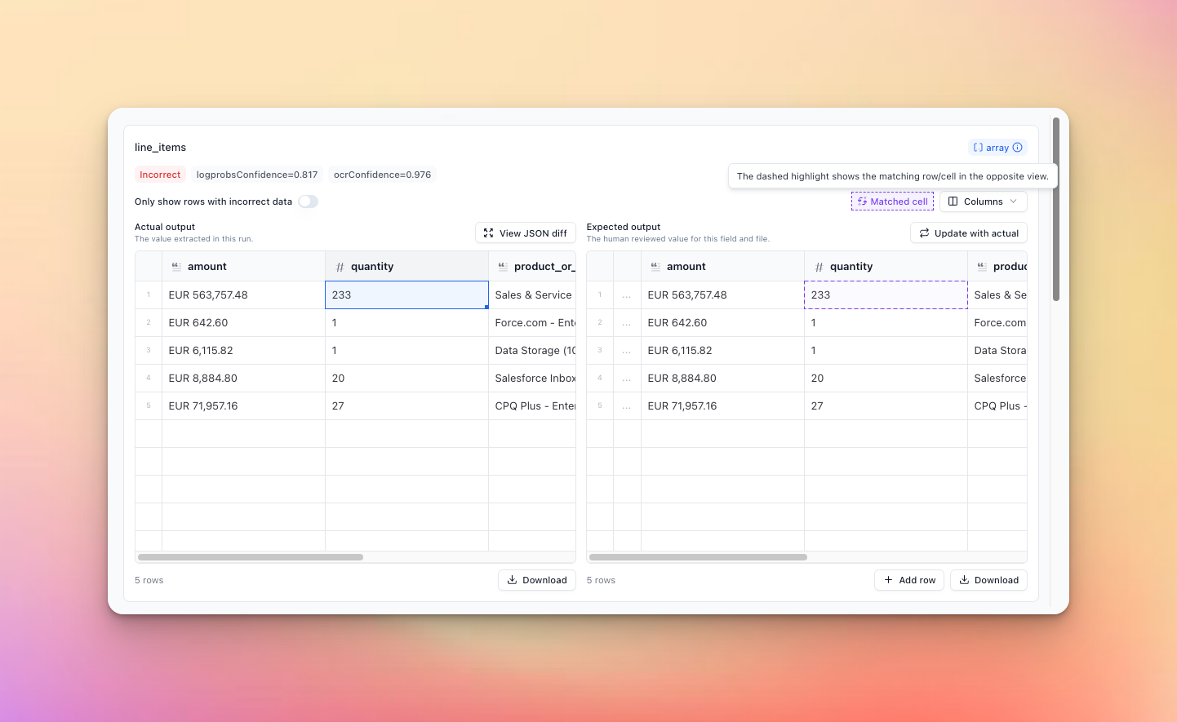The width and height of the screenshot is (1177, 722).
Task: Click Update with actual button
Action: [968, 233]
